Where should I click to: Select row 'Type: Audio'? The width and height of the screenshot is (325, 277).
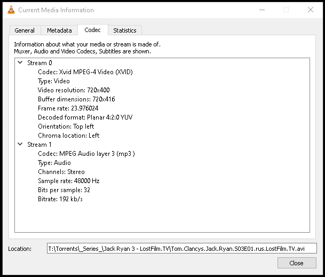click(54, 163)
